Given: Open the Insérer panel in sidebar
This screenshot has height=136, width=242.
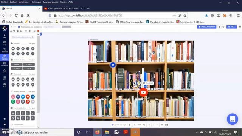Looking at the screenshot, I should pos(5,71).
